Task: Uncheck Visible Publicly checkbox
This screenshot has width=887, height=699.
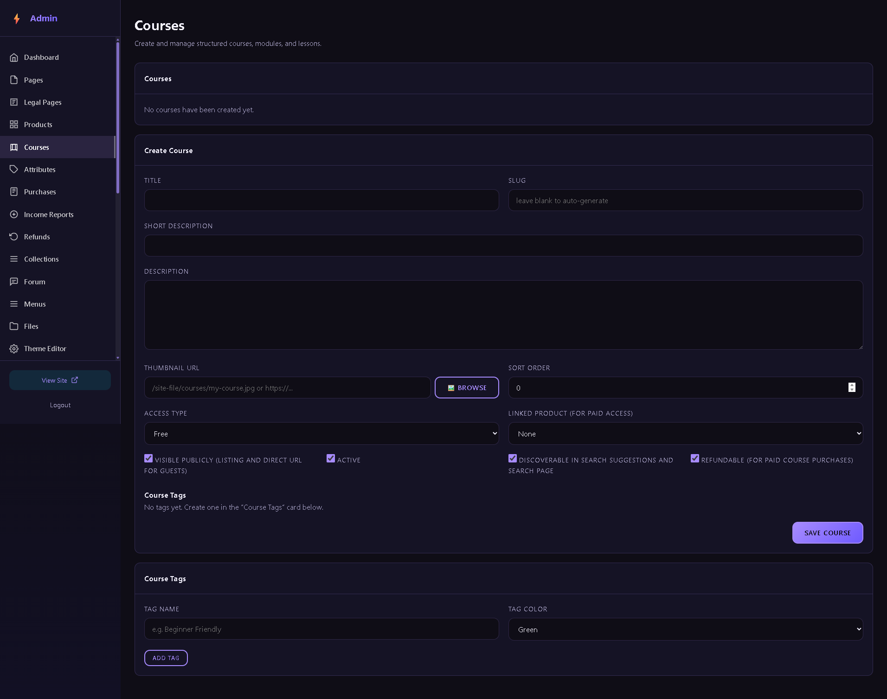Action: 148,458
